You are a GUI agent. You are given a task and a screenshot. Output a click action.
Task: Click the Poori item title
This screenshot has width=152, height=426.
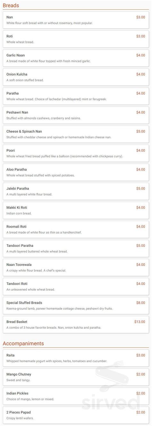point(11,150)
